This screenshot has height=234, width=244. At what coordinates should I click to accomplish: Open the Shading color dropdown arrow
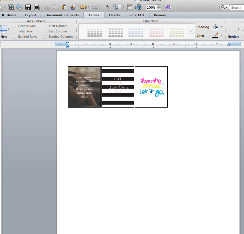click(222, 27)
